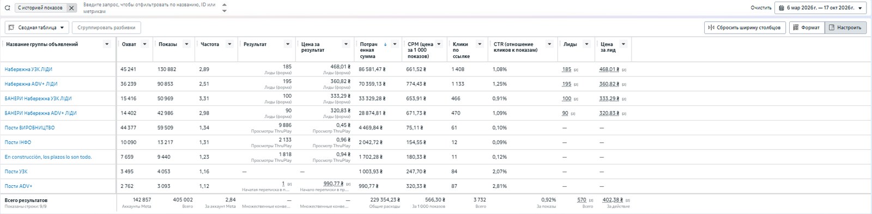The image size is (872, 214).
Task: Remove the 'С историей показов' filter chip
Action: [x=71, y=8]
